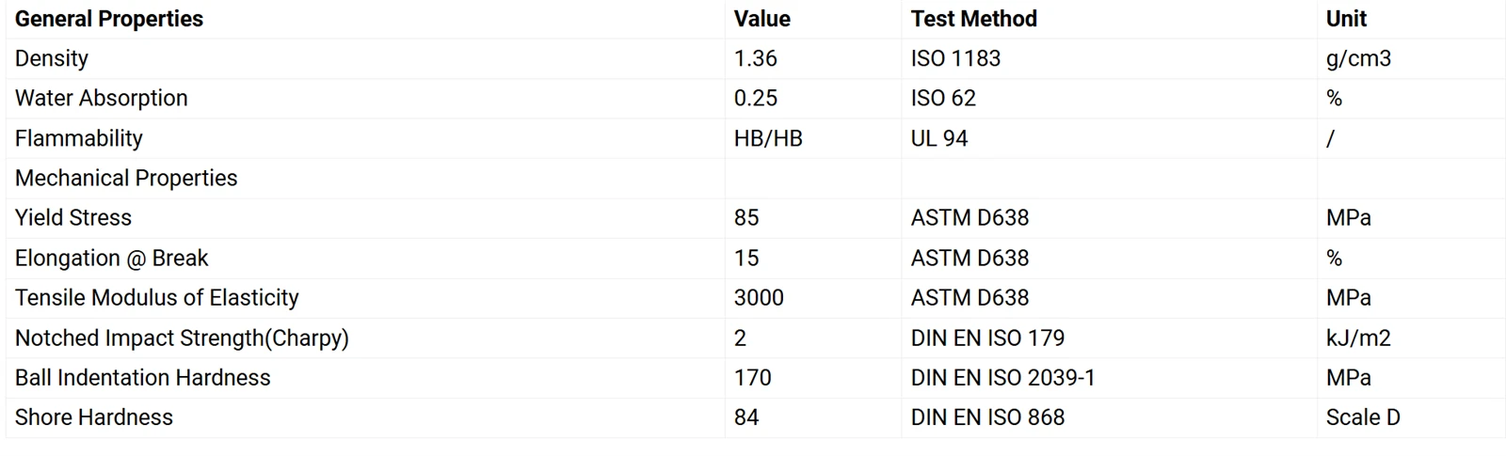Screen dimensions: 1506x456
Task: Click the Ball Indentation Hardness value 170
Action: (752, 377)
